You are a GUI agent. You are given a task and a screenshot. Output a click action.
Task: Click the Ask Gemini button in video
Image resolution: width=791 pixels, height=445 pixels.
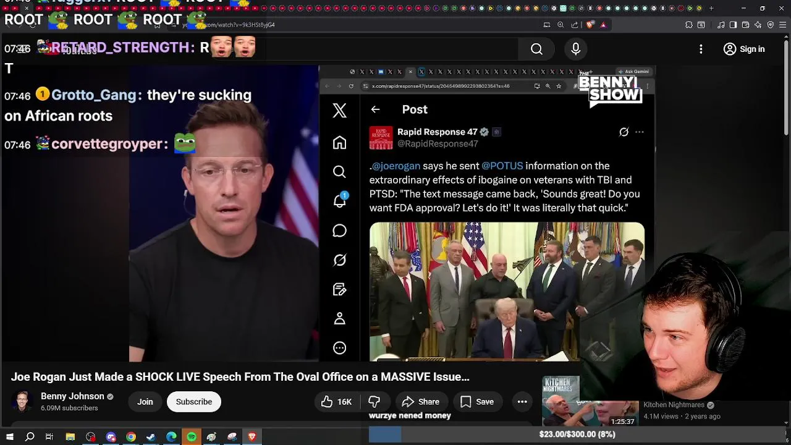(633, 72)
